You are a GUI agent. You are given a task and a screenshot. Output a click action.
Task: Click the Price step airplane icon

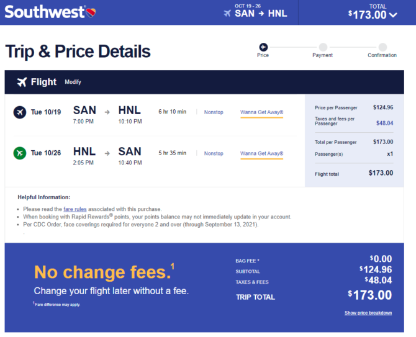(x=263, y=47)
